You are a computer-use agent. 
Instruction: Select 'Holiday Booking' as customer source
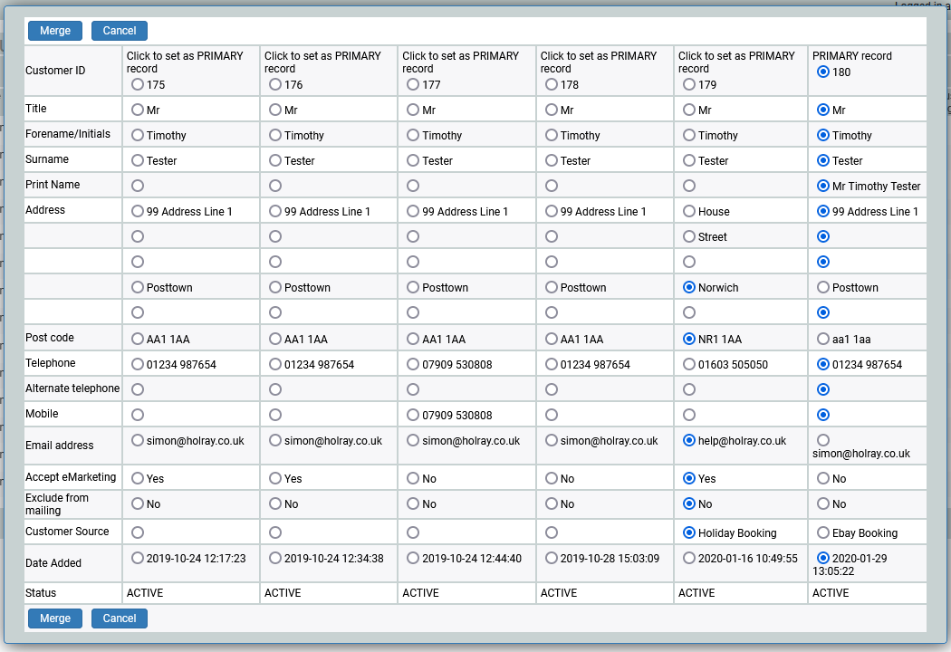click(689, 532)
